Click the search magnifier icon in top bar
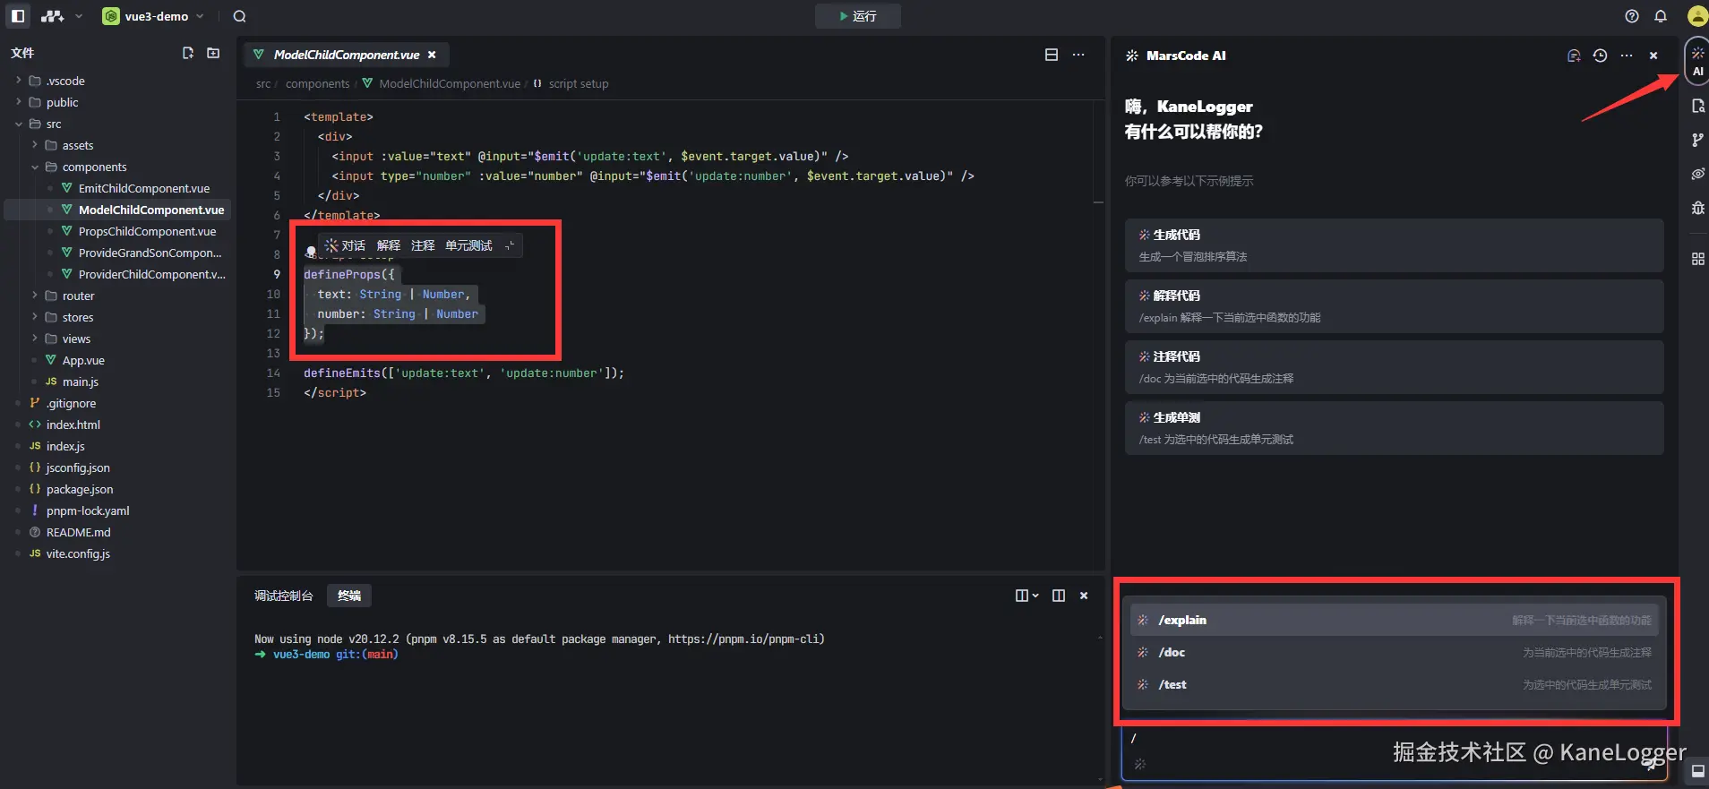The width and height of the screenshot is (1709, 789). click(240, 16)
